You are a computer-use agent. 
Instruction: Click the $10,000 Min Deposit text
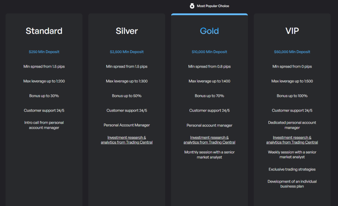pos(209,52)
